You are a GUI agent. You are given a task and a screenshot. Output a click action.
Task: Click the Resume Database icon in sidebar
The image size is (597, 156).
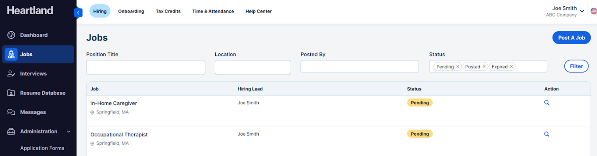pyautogui.click(x=11, y=93)
